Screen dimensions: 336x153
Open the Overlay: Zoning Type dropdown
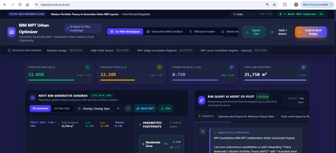coord(98,108)
